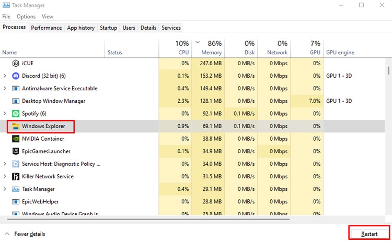The image size is (392, 243).
Task: Click the Memory column sort arrow
Action: (198, 42)
